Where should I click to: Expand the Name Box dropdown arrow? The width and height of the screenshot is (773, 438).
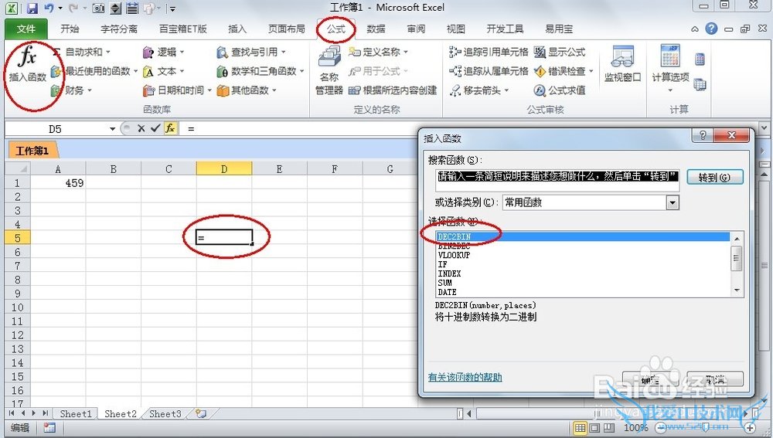pos(112,129)
